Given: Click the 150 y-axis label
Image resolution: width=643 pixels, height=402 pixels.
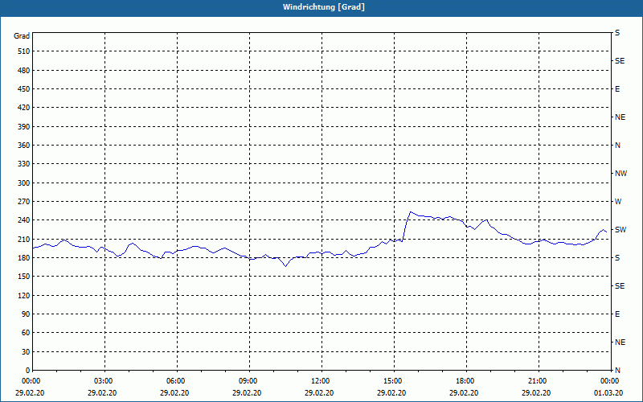Looking at the screenshot, I should point(23,277).
